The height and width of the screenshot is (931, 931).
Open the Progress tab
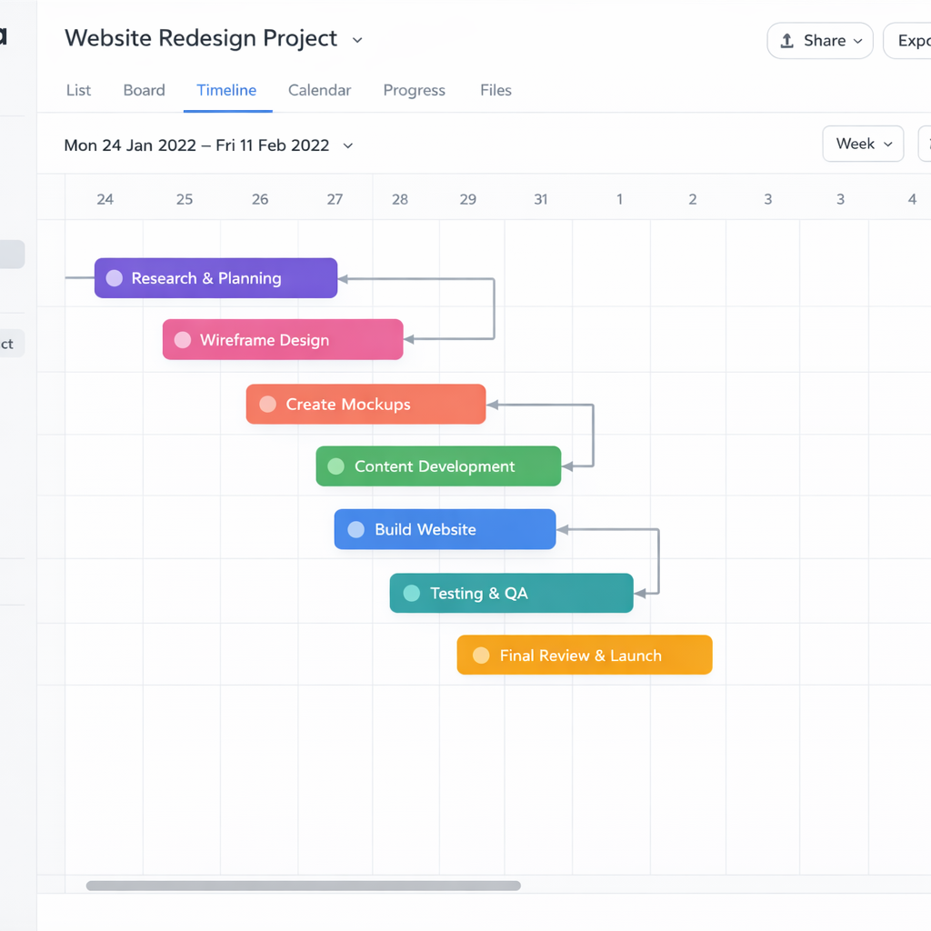pos(414,90)
